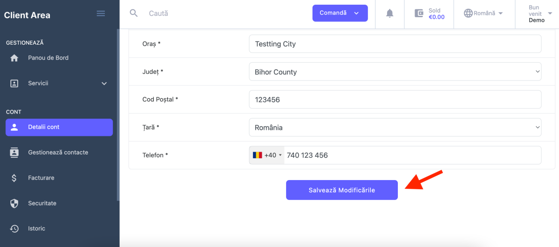Click the home icon for Panou de Bord

pyautogui.click(x=14, y=58)
